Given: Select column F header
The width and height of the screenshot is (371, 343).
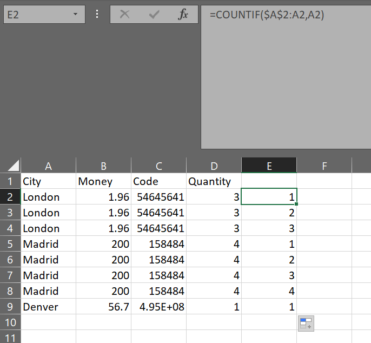Looking at the screenshot, I should coord(324,166).
